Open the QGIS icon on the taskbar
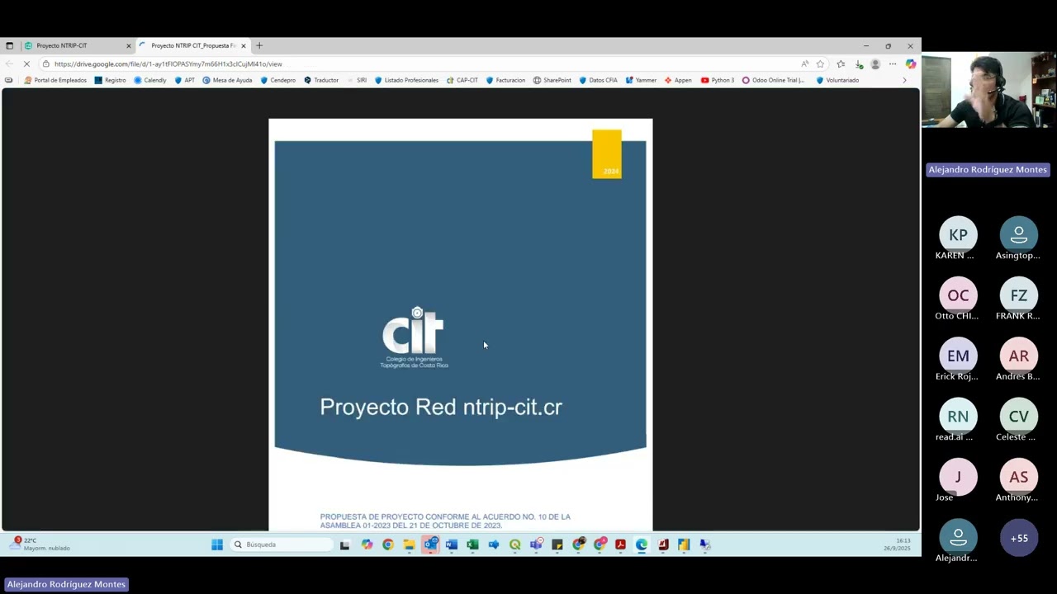 coord(515,544)
